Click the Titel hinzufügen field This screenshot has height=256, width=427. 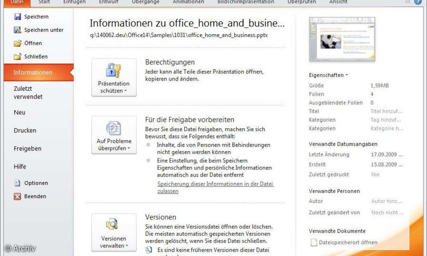pos(386,111)
